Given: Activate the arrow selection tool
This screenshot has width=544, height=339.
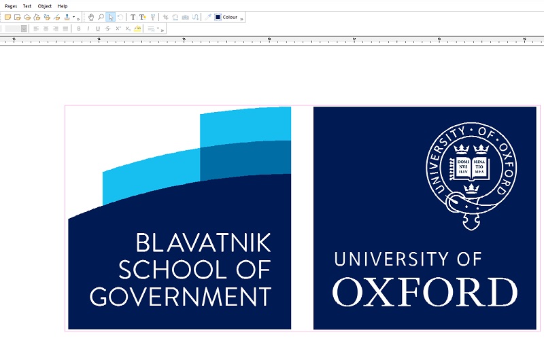Looking at the screenshot, I should 111,17.
